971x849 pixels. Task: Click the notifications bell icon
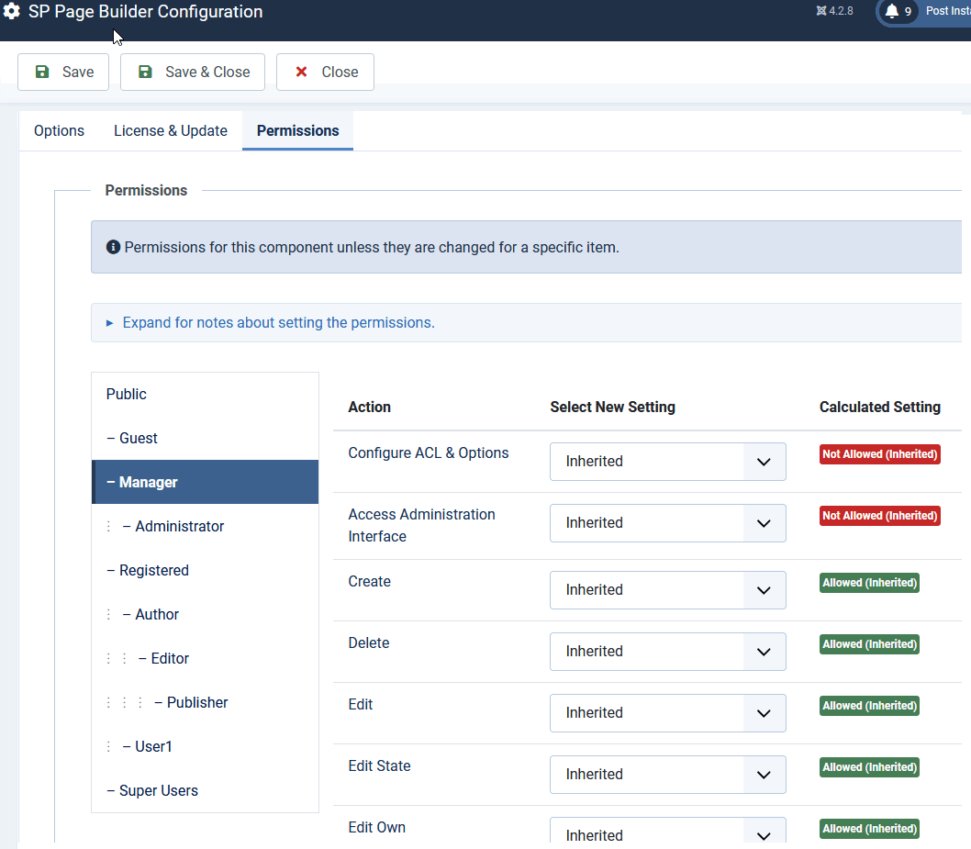(891, 12)
